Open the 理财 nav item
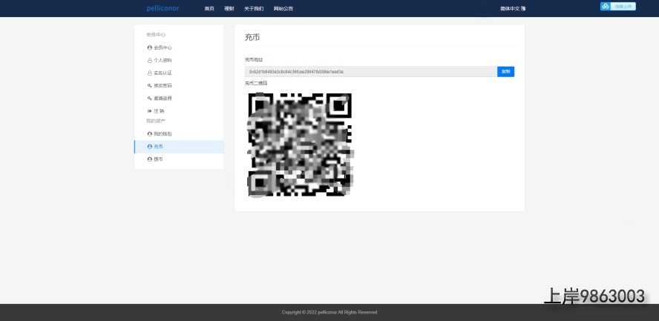 (x=229, y=8)
